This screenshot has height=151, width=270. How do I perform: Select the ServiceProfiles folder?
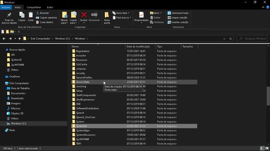pyautogui.click(x=134, y=78)
